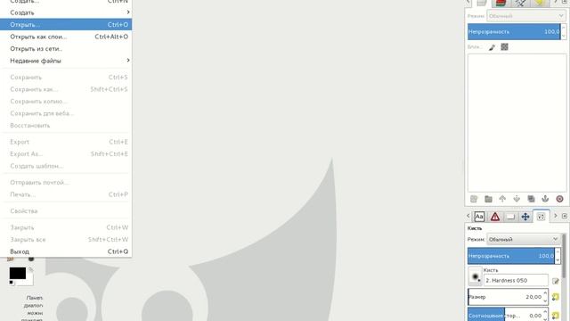Choose Открыть как слои... menu item
Viewport: 570px width, 321px height.
66,37
